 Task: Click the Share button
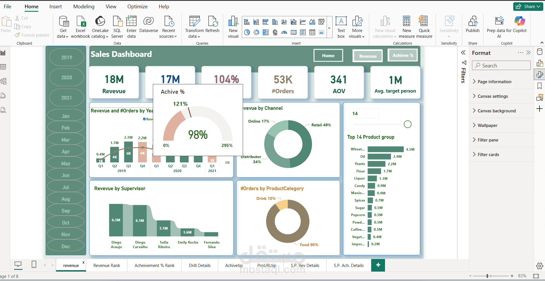pyautogui.click(x=528, y=7)
